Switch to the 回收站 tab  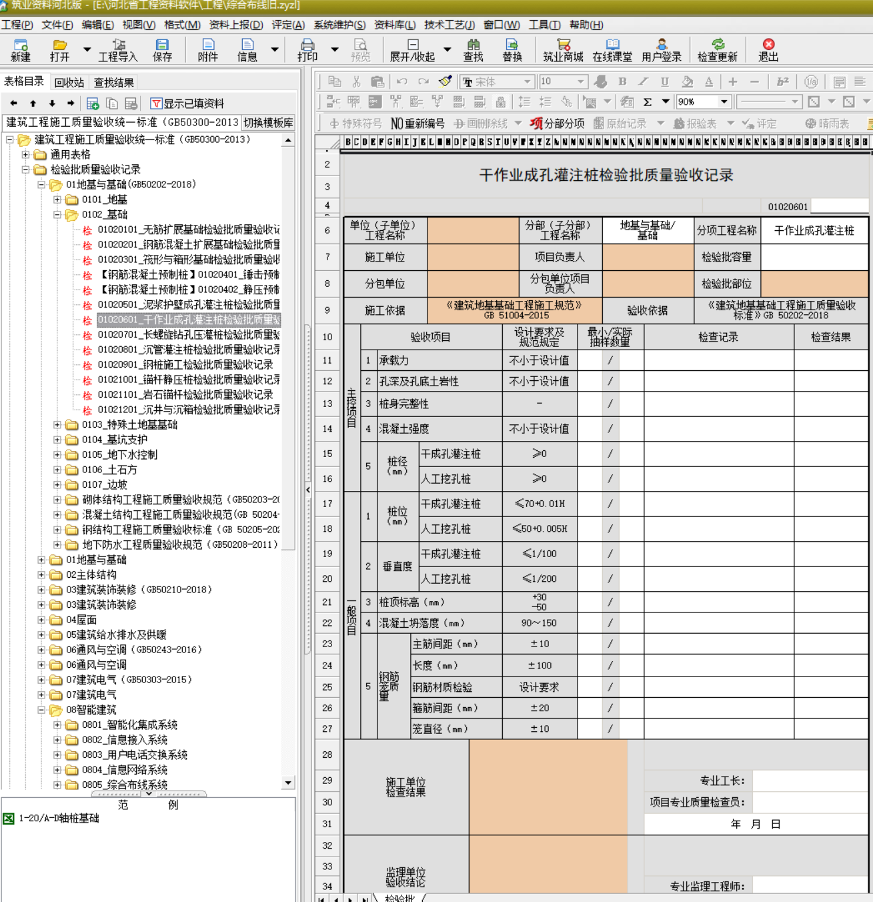coord(69,82)
